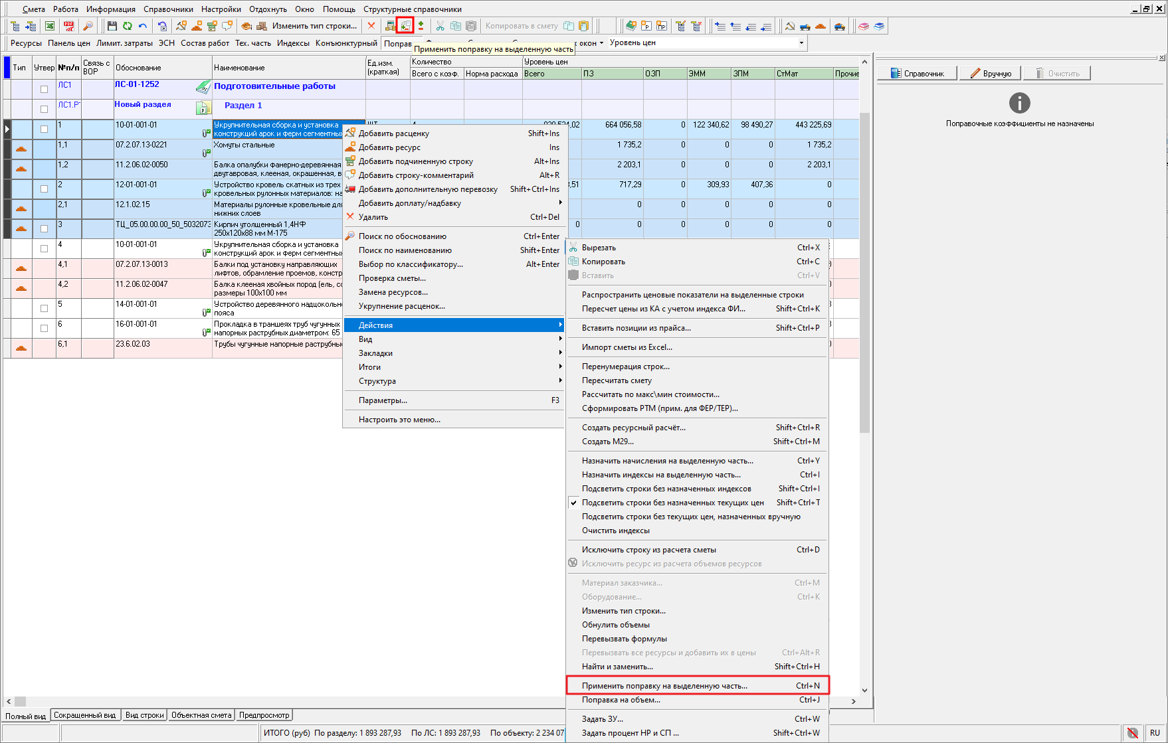Click the RU language indicator
This screenshot has height=743, width=1168.
1155,733
